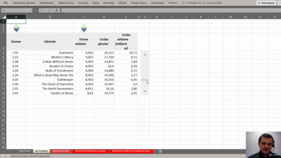Viewport: 281px width, 158px height.
Task: Click the Udostępnij share button
Action: [x=266, y=3]
